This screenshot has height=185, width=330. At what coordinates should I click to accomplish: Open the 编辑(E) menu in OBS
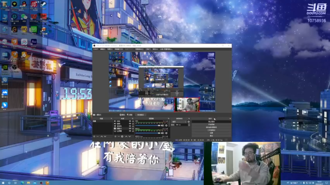click(x=103, y=49)
